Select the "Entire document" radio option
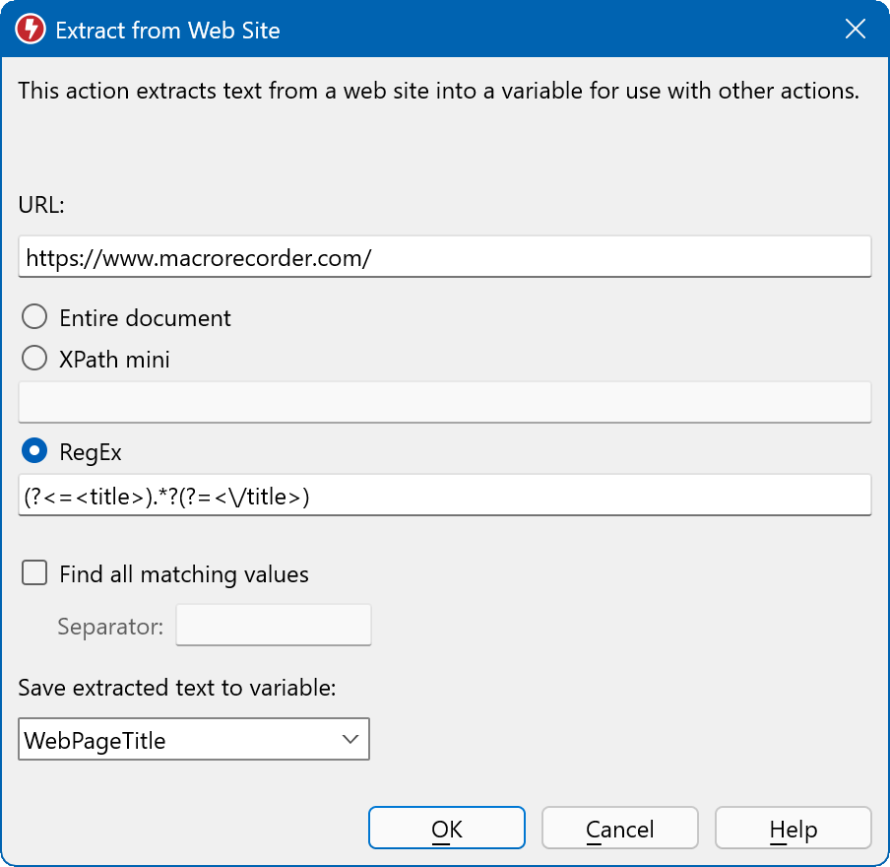Viewport: 890px width, 867px height. [34, 317]
